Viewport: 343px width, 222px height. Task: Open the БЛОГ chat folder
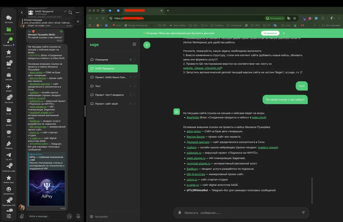click(9, 54)
